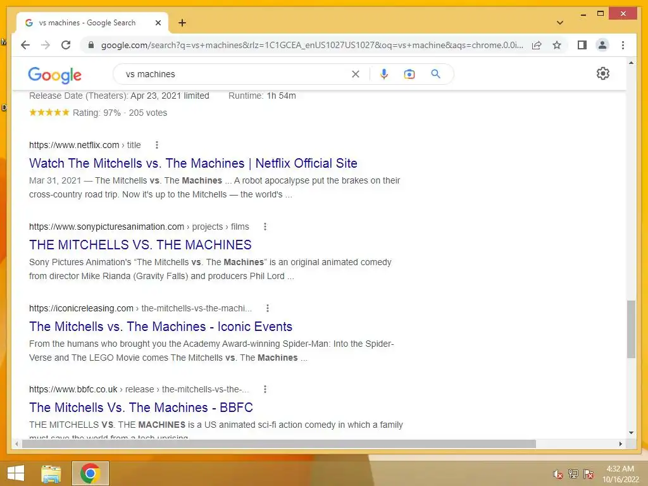648x486 pixels.
Task: Click the https://www.sonypicturesanimation.com URL text
Action: [106, 227]
